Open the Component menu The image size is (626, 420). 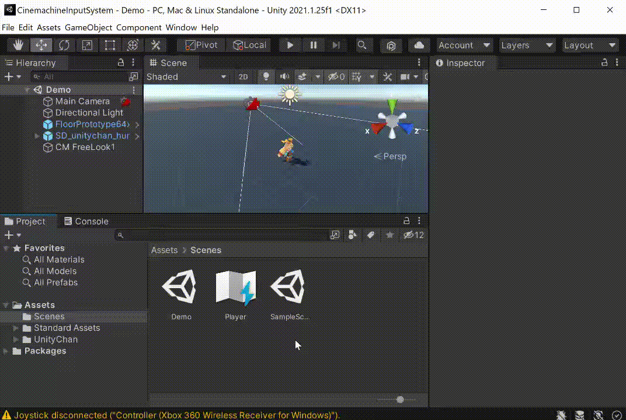coord(139,27)
